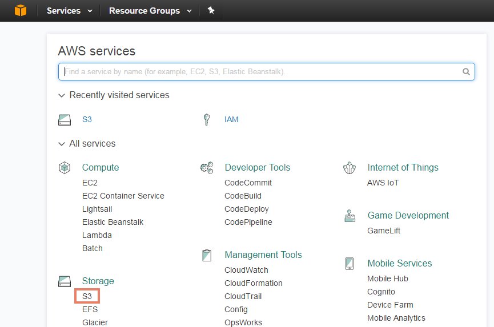Click the magnifier search icon
This screenshot has width=494, height=327.
(466, 72)
